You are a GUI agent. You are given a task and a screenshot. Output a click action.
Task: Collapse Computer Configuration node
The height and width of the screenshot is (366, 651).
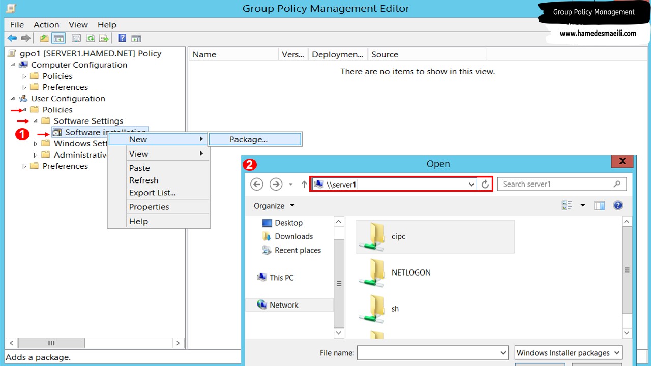(x=12, y=65)
